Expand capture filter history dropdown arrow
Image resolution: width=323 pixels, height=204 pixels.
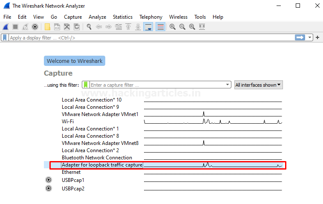point(228,85)
